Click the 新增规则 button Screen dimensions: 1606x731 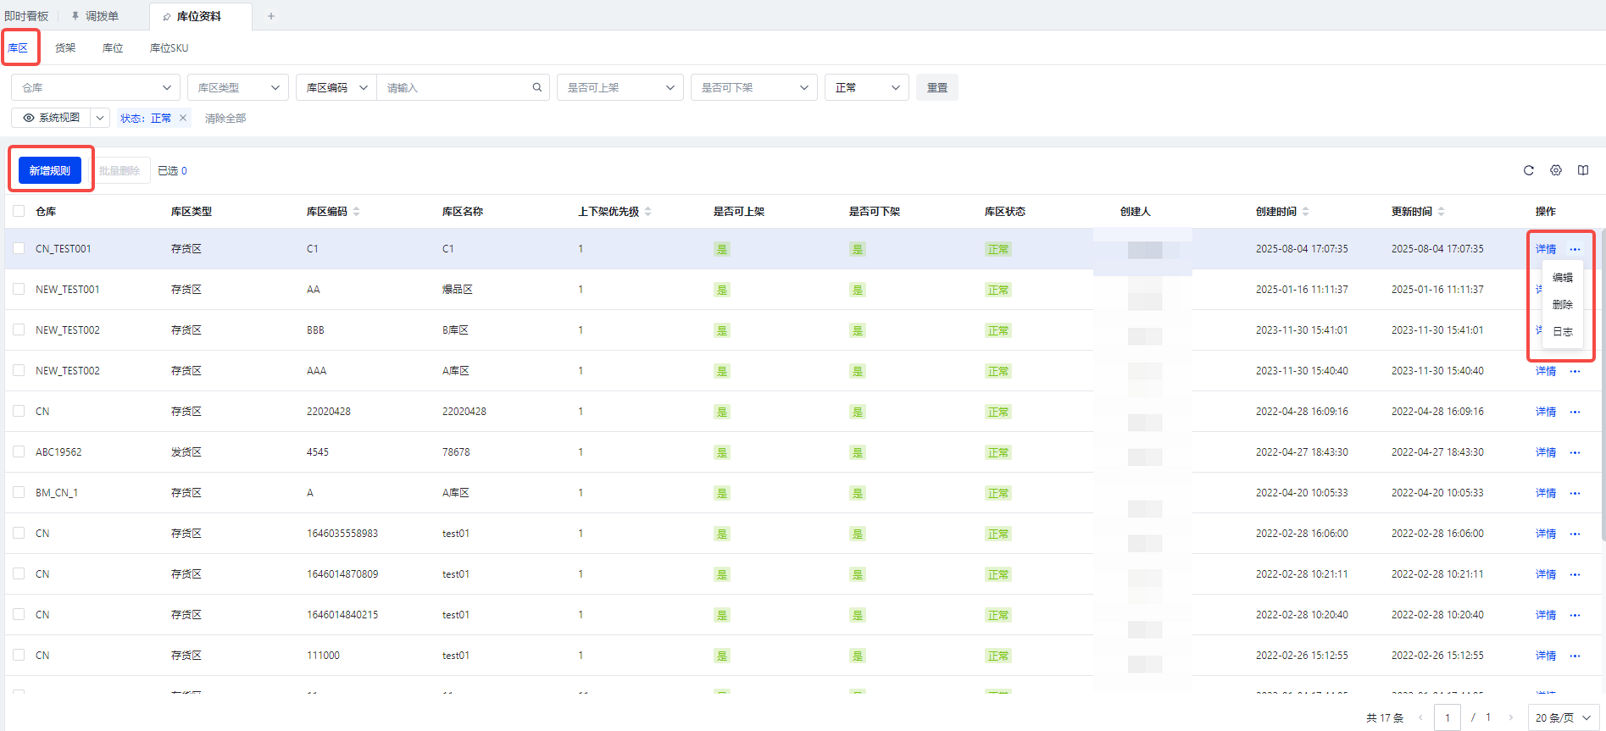coord(50,170)
